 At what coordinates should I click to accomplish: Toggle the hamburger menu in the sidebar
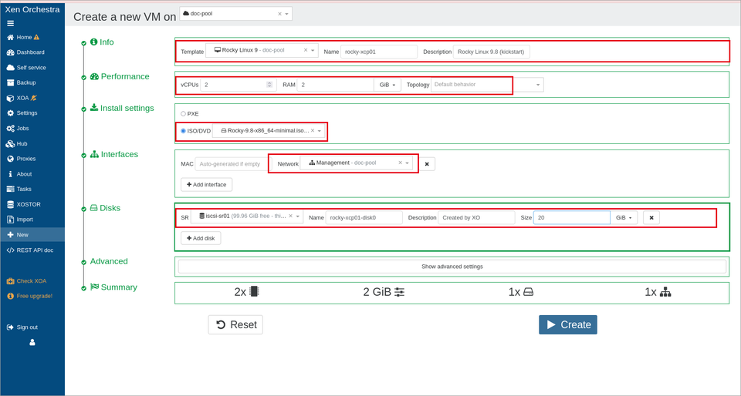tap(10, 23)
